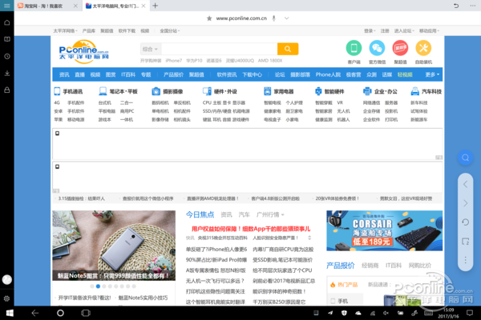Select the second highlighted slideshow dot
The width and height of the screenshot is (481, 320).
(98, 286)
